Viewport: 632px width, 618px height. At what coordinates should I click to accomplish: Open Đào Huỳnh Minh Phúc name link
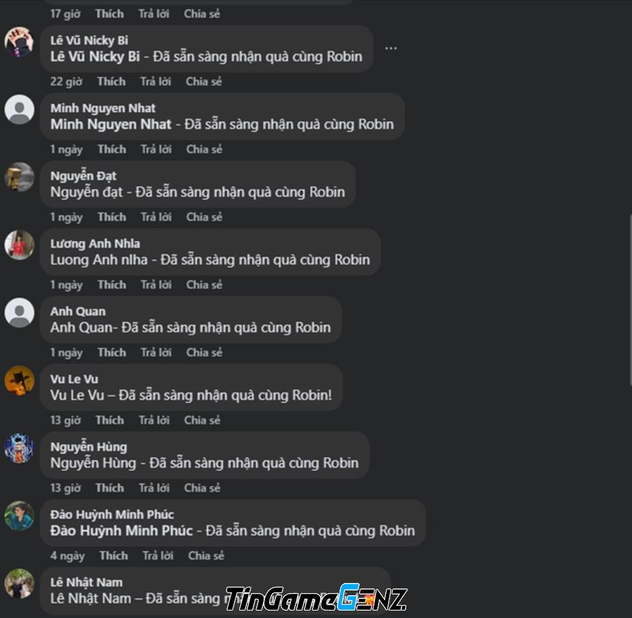tap(112, 514)
